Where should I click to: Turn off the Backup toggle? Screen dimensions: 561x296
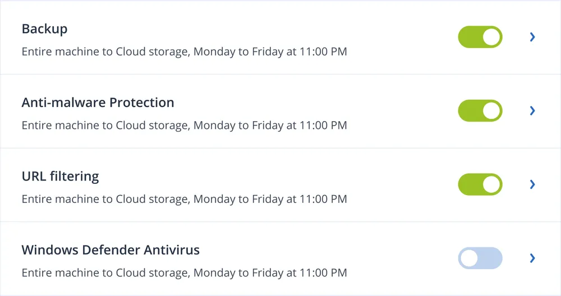(x=480, y=37)
